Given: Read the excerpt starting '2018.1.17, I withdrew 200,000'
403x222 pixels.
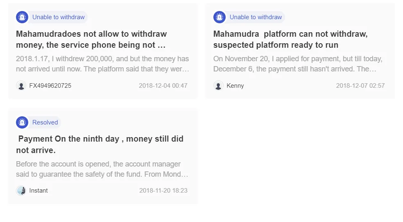Looking at the screenshot, I should pos(102,64).
